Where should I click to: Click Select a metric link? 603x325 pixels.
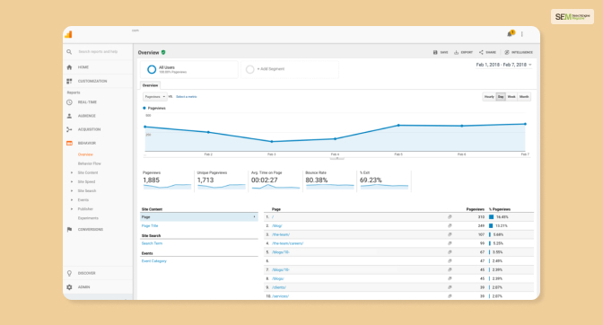[186, 97]
